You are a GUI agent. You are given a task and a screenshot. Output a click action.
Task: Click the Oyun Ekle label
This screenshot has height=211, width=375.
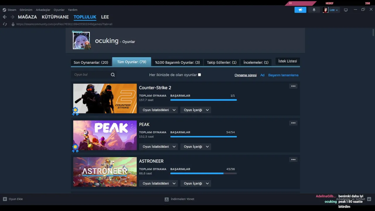click(16, 199)
